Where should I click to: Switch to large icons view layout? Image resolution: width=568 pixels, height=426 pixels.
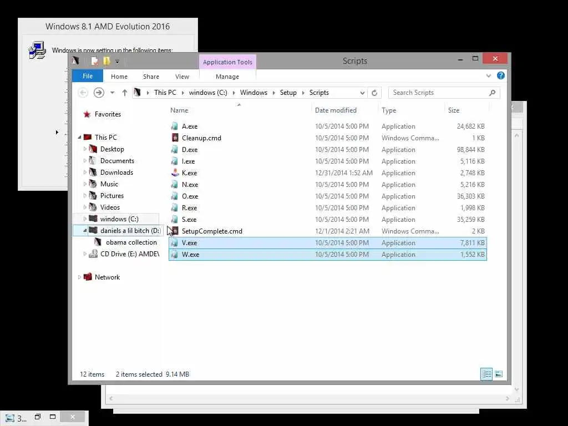[499, 374]
